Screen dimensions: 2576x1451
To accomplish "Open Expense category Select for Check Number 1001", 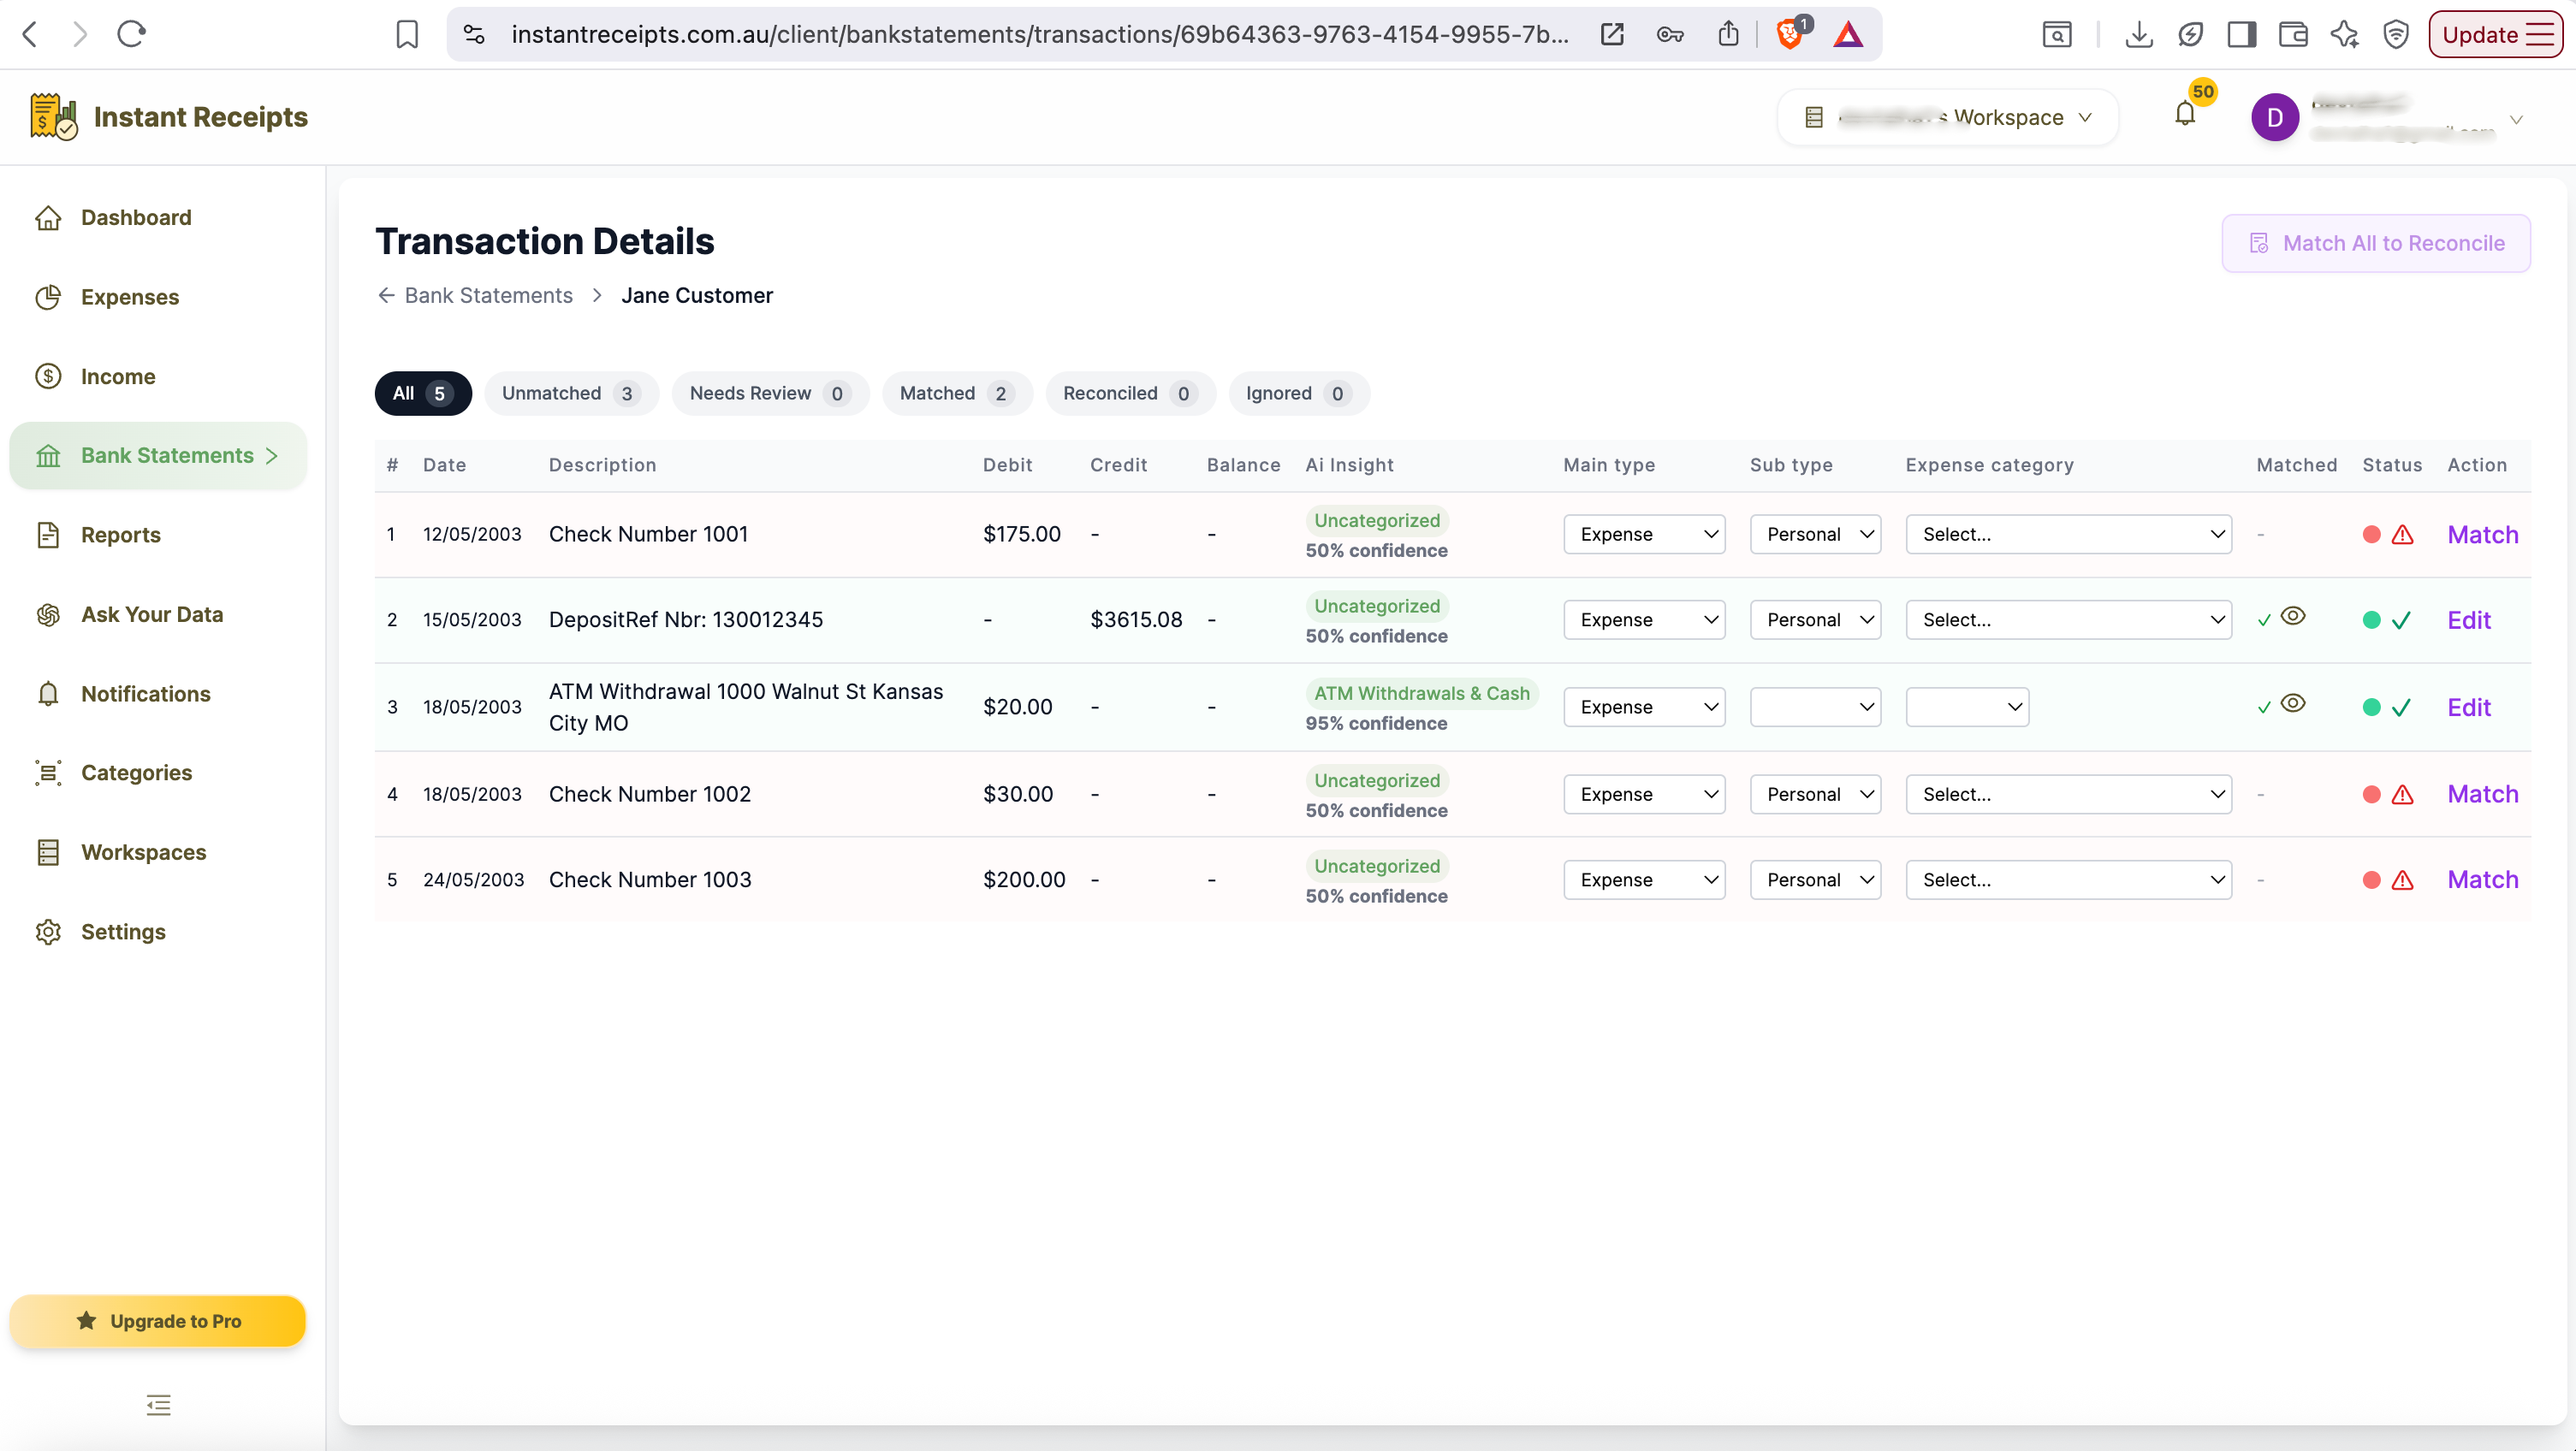I will (x=2068, y=534).
